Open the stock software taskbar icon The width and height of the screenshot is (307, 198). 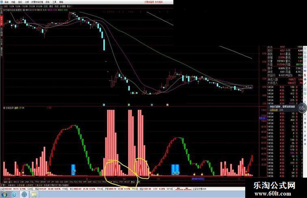click(24, 194)
